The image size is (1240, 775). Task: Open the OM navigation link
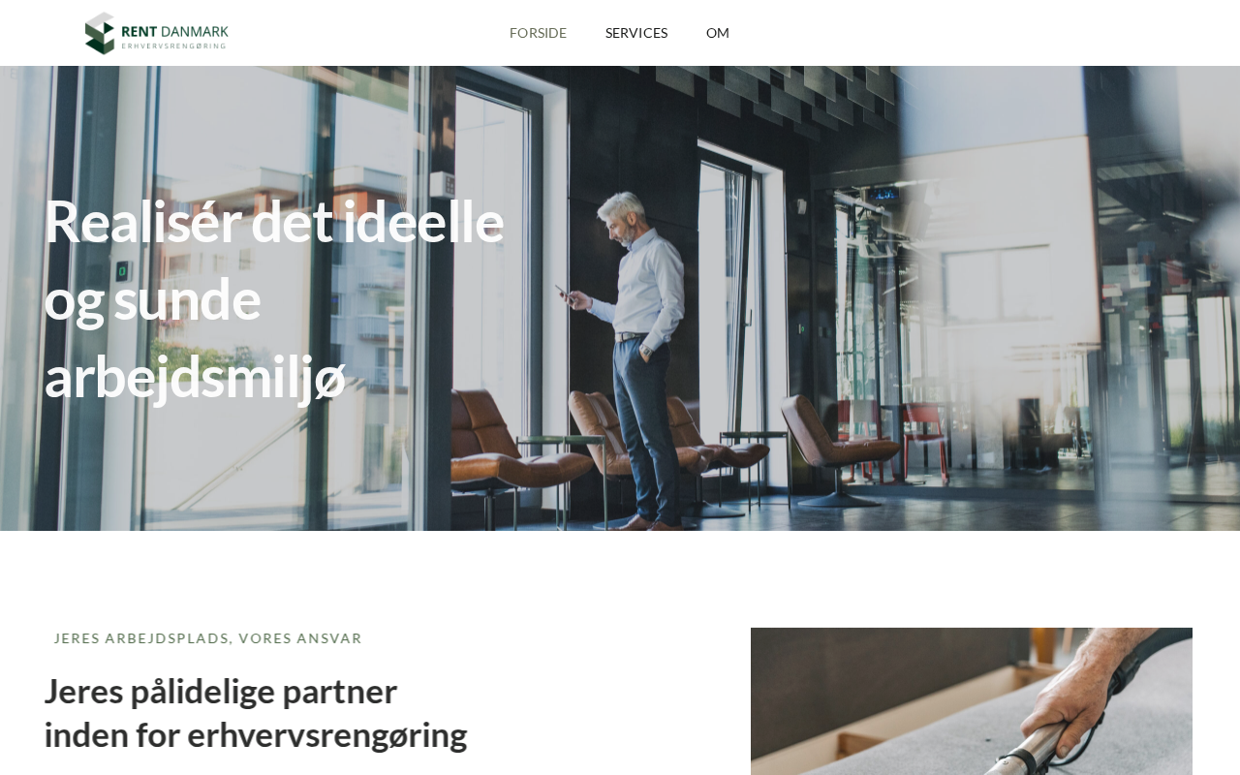tap(718, 33)
